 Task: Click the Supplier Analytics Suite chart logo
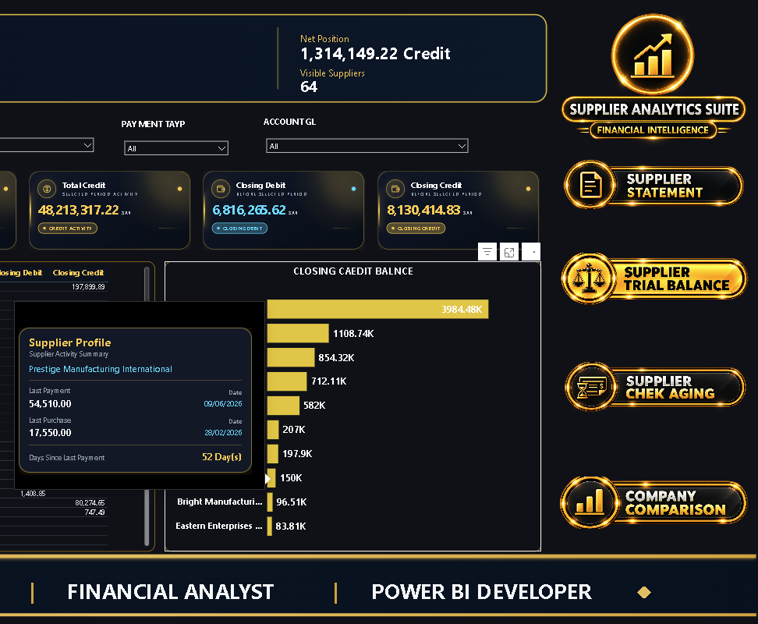pyautogui.click(x=653, y=54)
